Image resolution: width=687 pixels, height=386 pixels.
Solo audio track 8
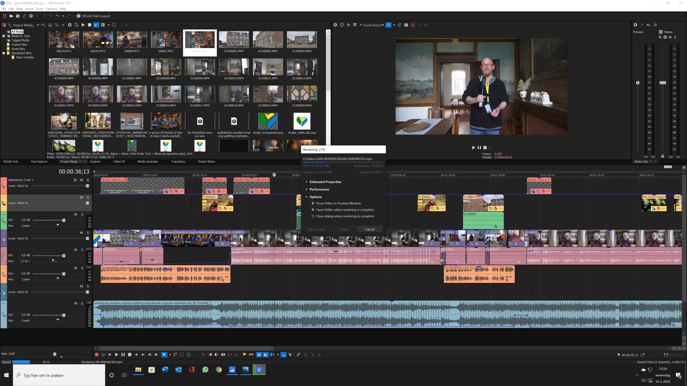(x=82, y=303)
